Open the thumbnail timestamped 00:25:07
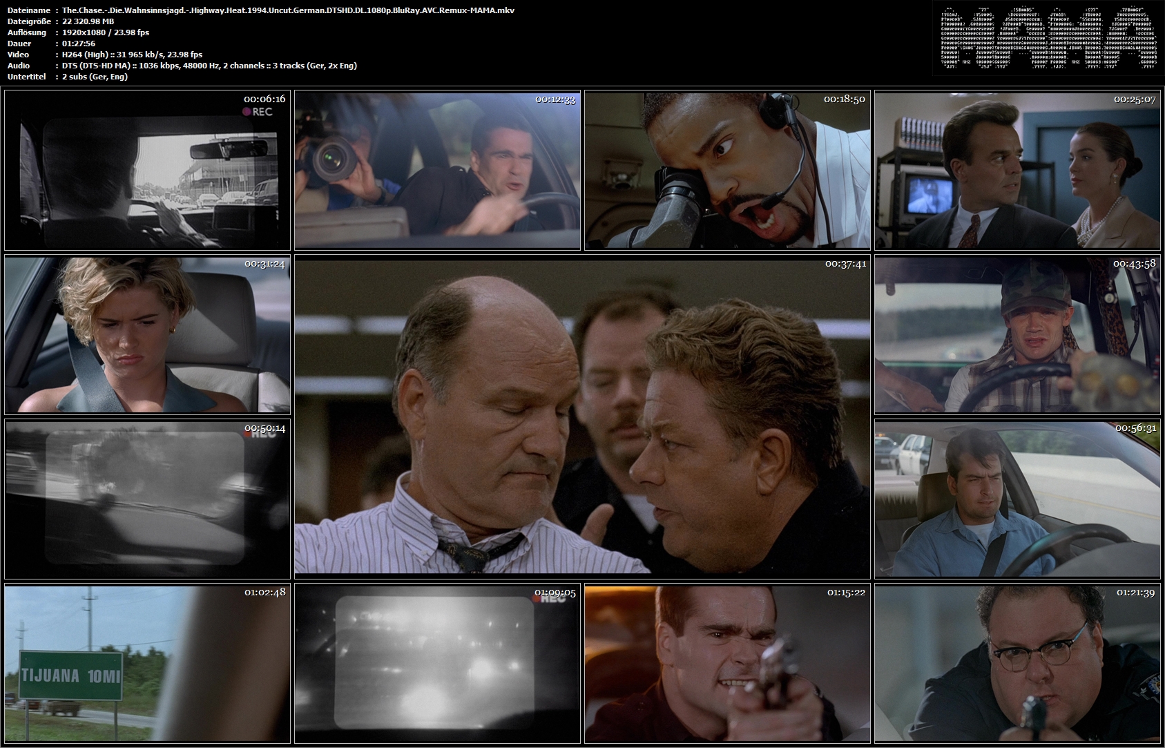The height and width of the screenshot is (748, 1165). (1017, 170)
